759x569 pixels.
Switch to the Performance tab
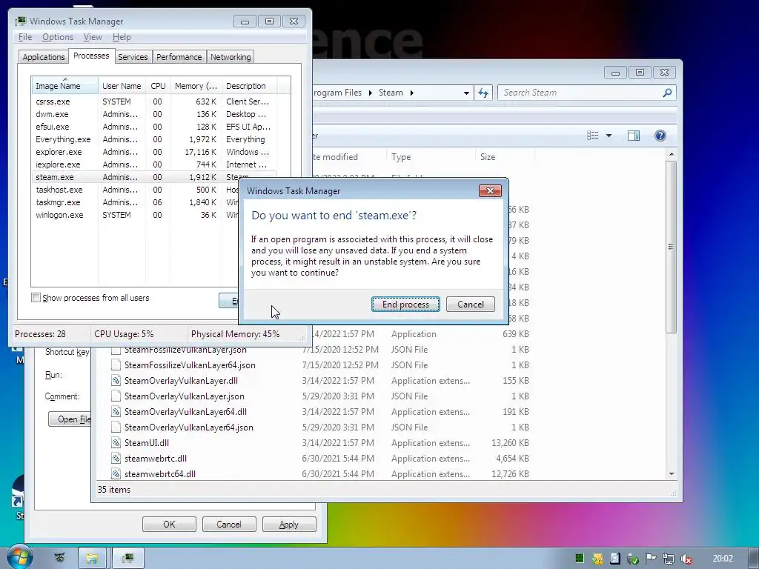[179, 57]
